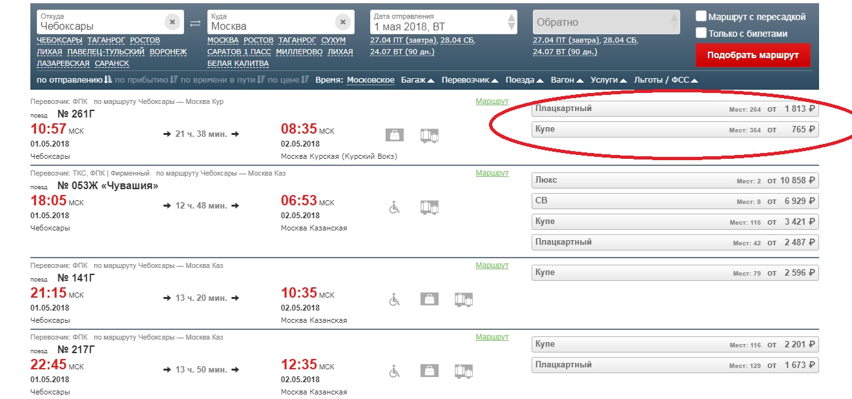
Task: Click the baggage icon for train 261Г
Action: pos(395,135)
